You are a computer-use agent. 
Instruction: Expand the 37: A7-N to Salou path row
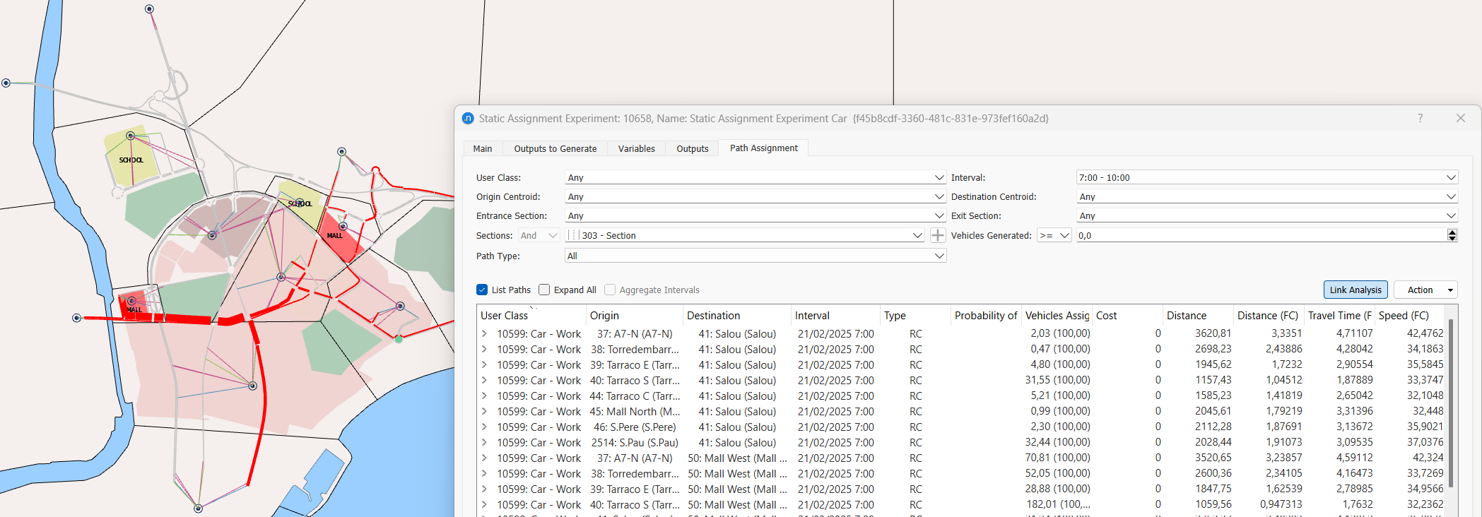484,334
